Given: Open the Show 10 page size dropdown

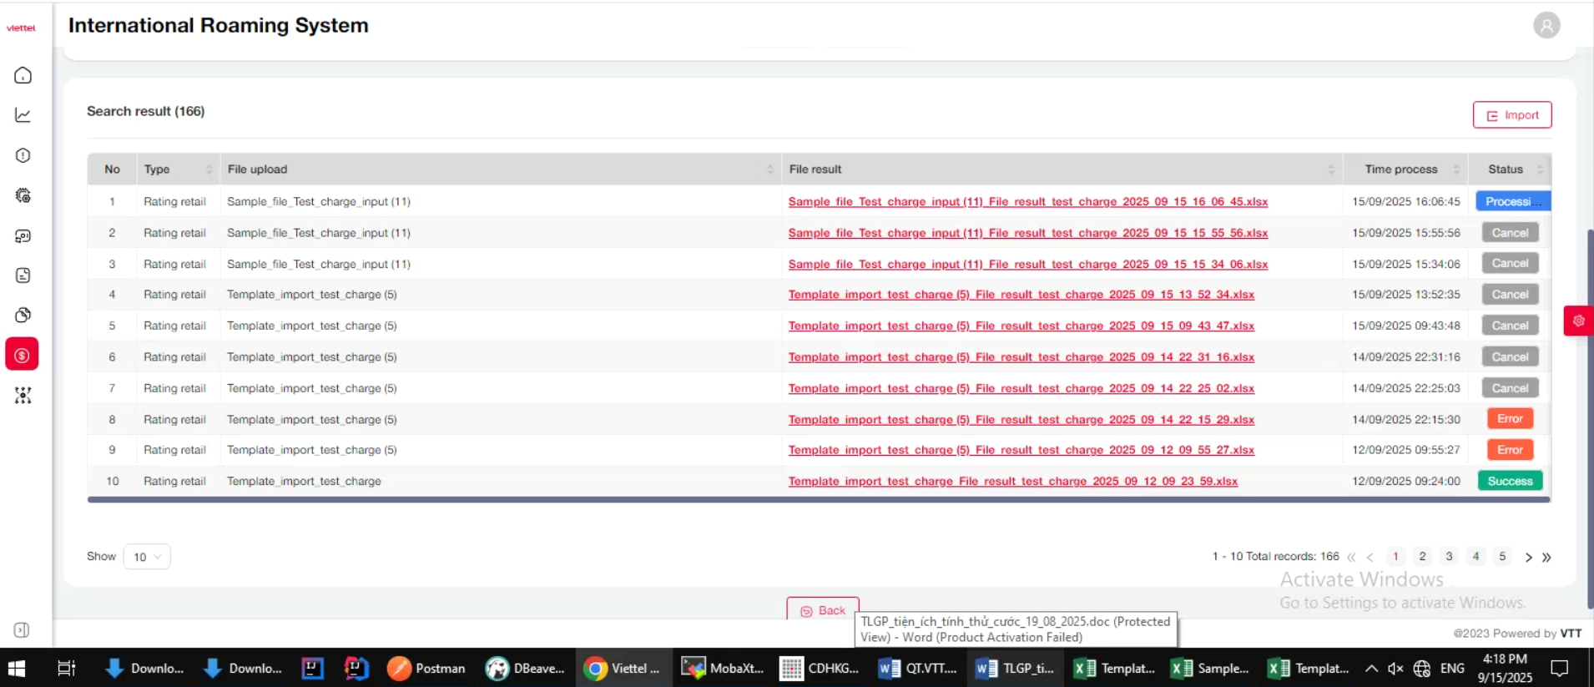Looking at the screenshot, I should [x=147, y=557].
